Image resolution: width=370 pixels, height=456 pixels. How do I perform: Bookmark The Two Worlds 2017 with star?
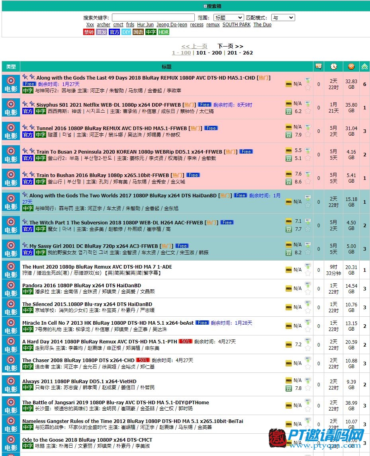click(x=308, y=205)
